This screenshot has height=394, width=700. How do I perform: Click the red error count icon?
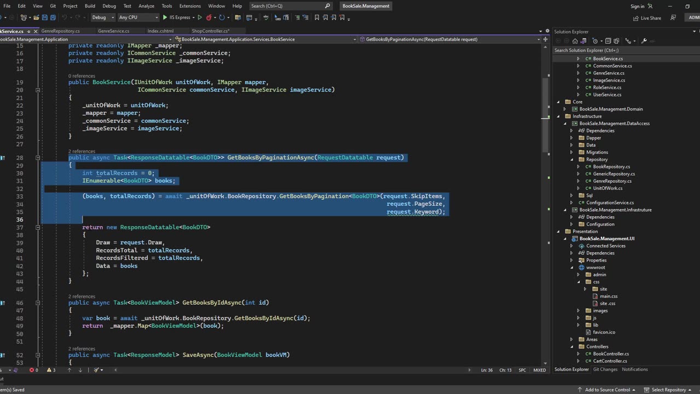(x=31, y=370)
